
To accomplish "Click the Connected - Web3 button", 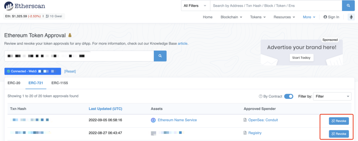I will [x=33, y=71].
